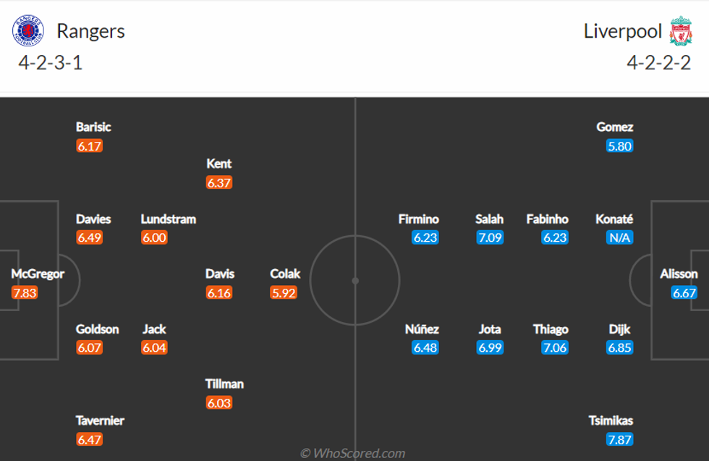Click the Liverpool club crest icon
The image size is (709, 461).
681,31
